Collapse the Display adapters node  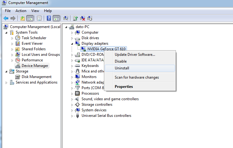[72, 43]
